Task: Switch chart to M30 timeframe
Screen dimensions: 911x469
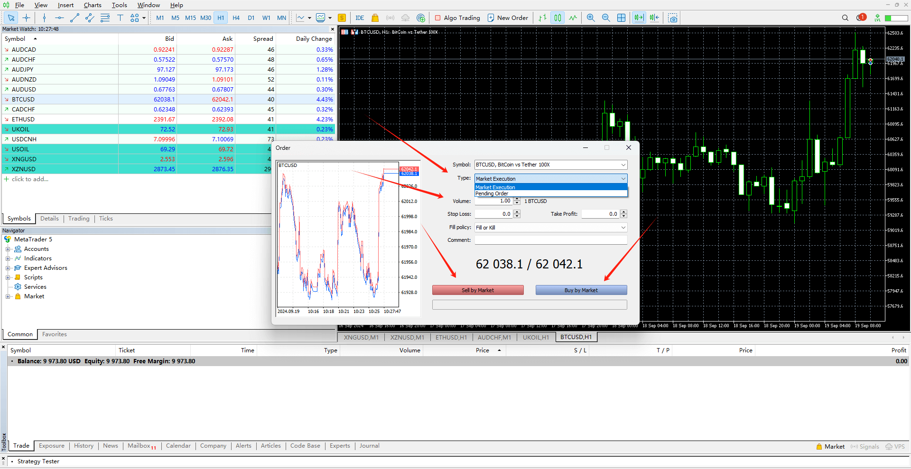Action: pos(205,18)
